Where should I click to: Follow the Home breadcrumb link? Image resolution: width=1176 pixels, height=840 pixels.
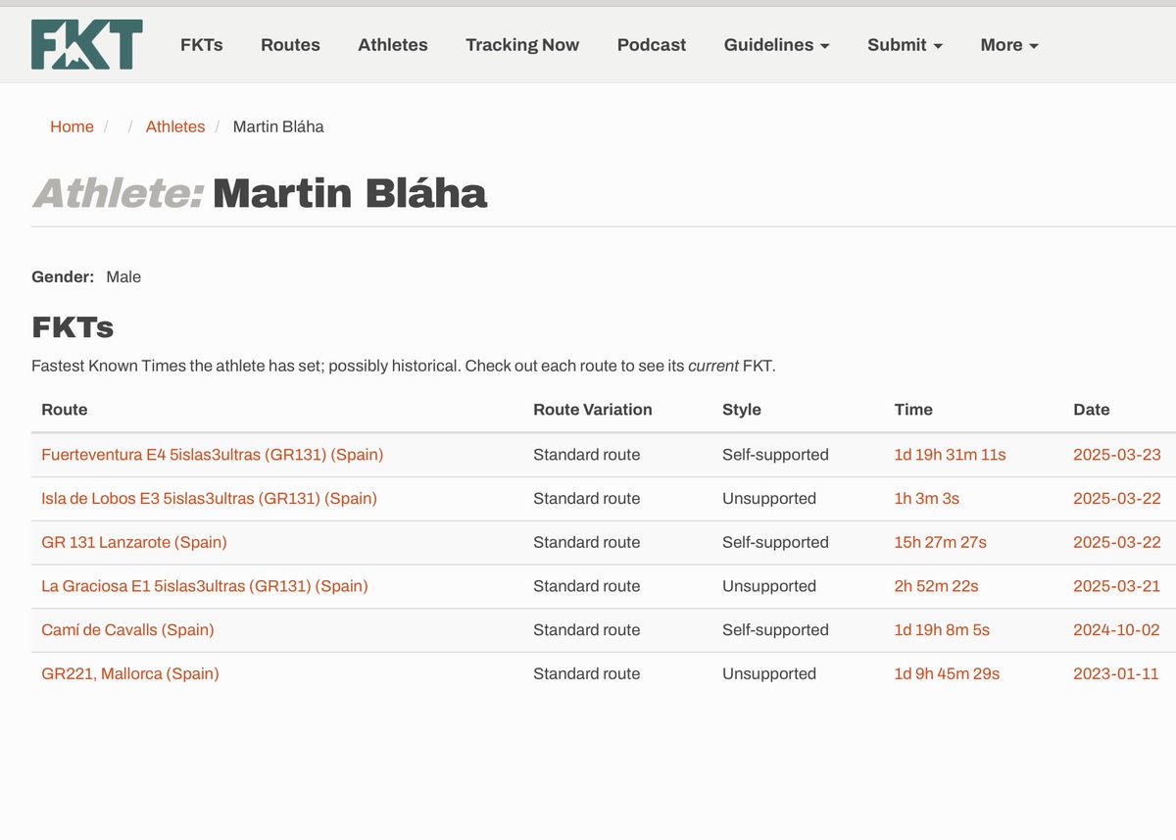click(72, 126)
